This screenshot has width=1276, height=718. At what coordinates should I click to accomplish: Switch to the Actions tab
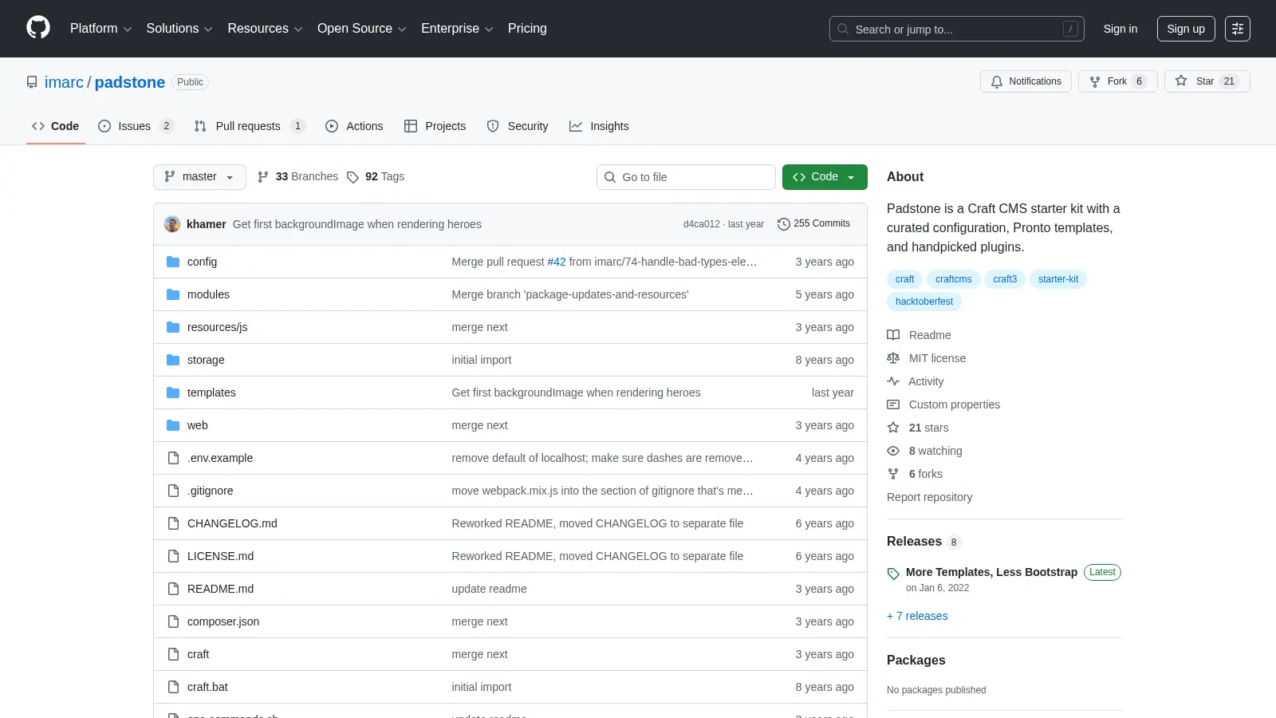point(354,126)
